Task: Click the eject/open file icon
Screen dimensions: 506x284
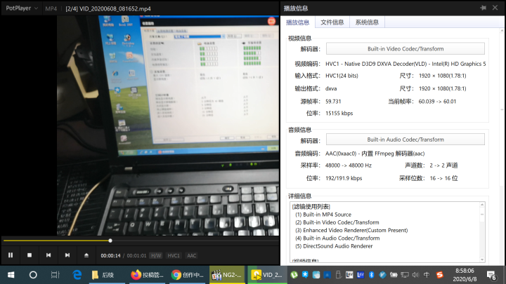Action: pos(86,255)
